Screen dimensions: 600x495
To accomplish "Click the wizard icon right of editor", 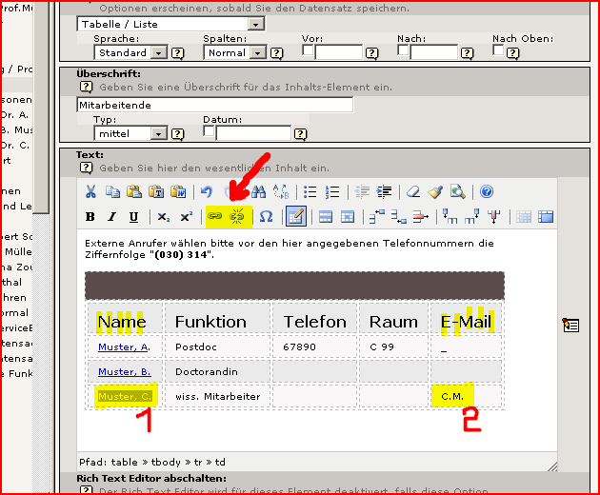I will pyautogui.click(x=570, y=326).
